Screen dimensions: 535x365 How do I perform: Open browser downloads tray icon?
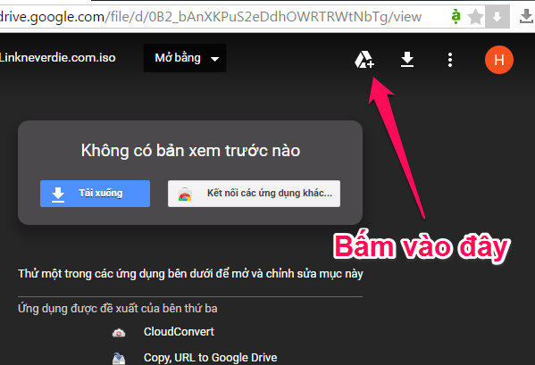click(526, 17)
